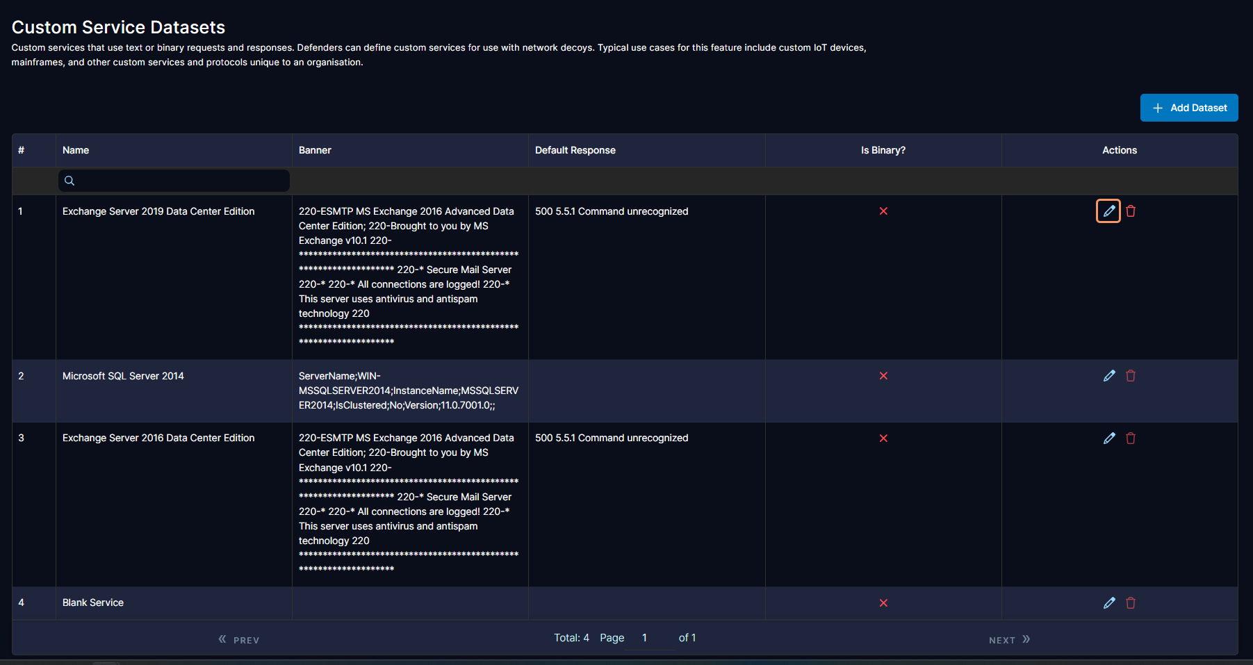
Task: Click the Exchange 2019 row banner text
Action: (x=409, y=277)
